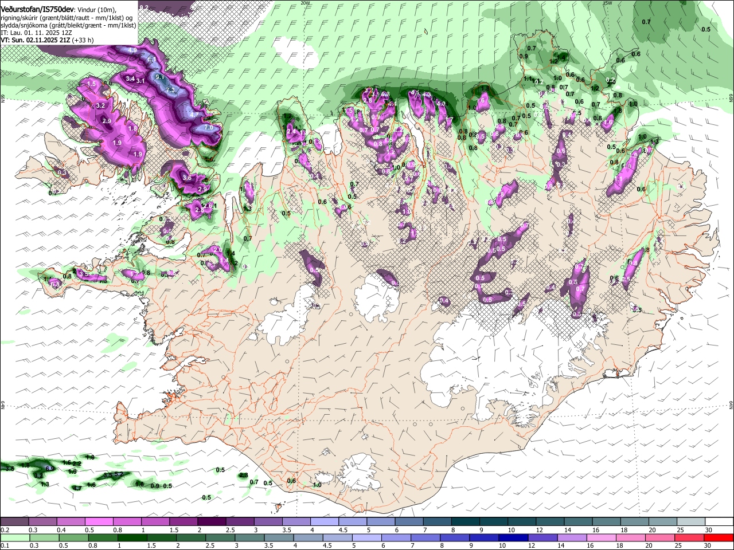Click the 'rigning/skúrir' legend description line
The height and width of the screenshot is (550, 734).
(68, 18)
